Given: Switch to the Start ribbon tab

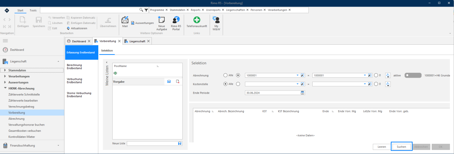Looking at the screenshot, I should pyautogui.click(x=20, y=10).
